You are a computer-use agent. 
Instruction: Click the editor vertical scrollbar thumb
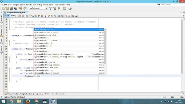click(x=182, y=47)
